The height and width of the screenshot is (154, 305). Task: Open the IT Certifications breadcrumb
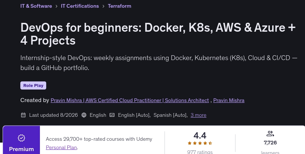pos(80,6)
